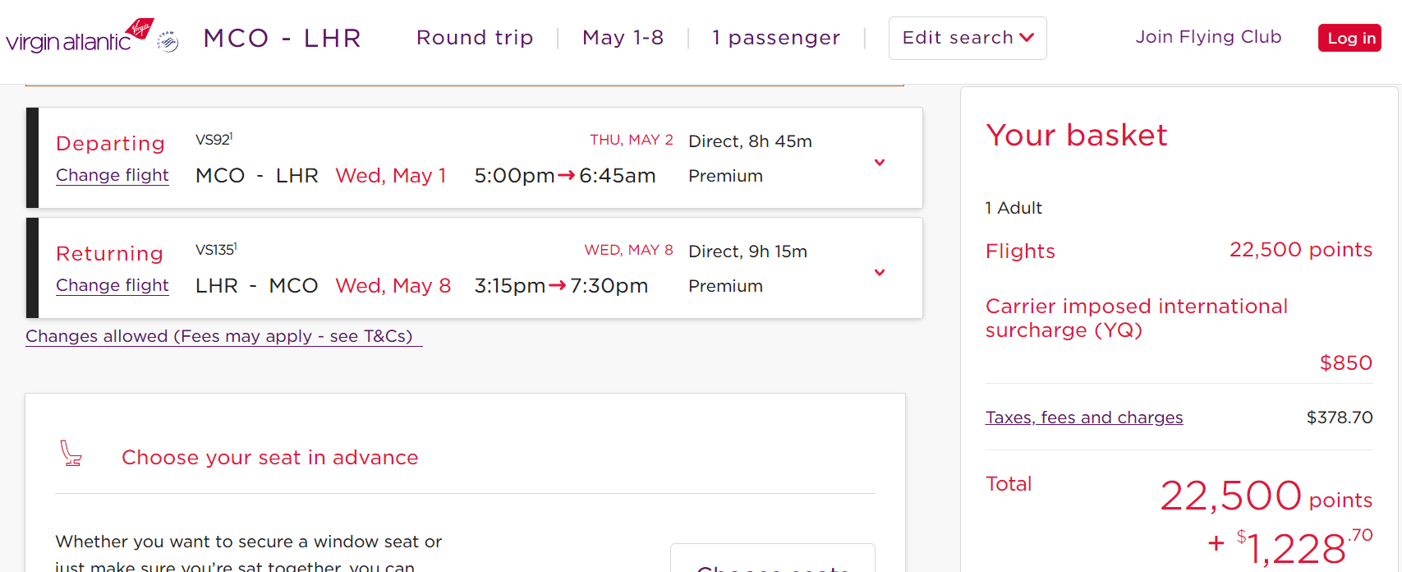The width and height of the screenshot is (1402, 572).
Task: Open the Join Flying Club link
Action: 1208,37
